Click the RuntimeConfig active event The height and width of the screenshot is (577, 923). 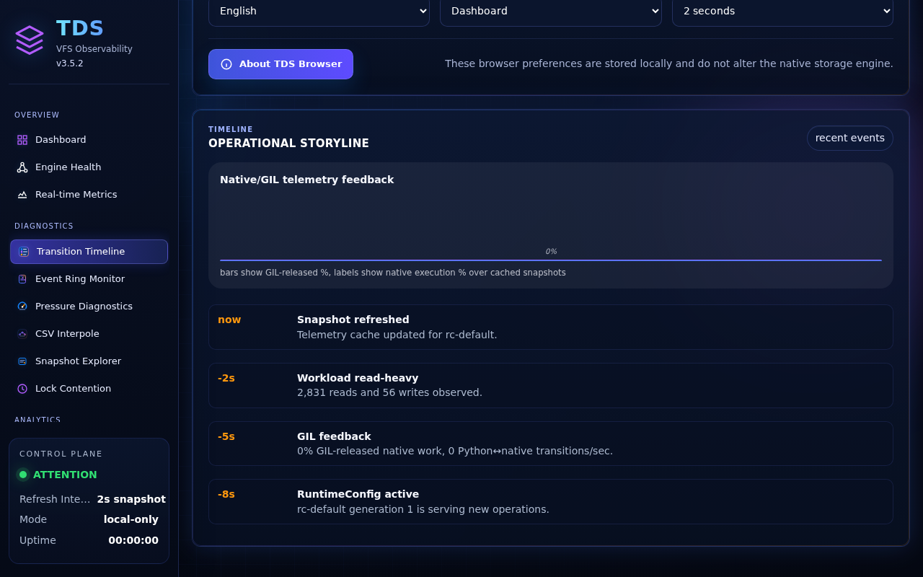point(551,502)
